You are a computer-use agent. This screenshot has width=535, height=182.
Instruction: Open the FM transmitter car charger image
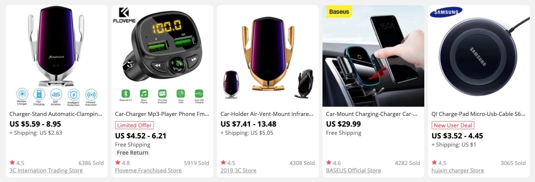click(x=162, y=56)
